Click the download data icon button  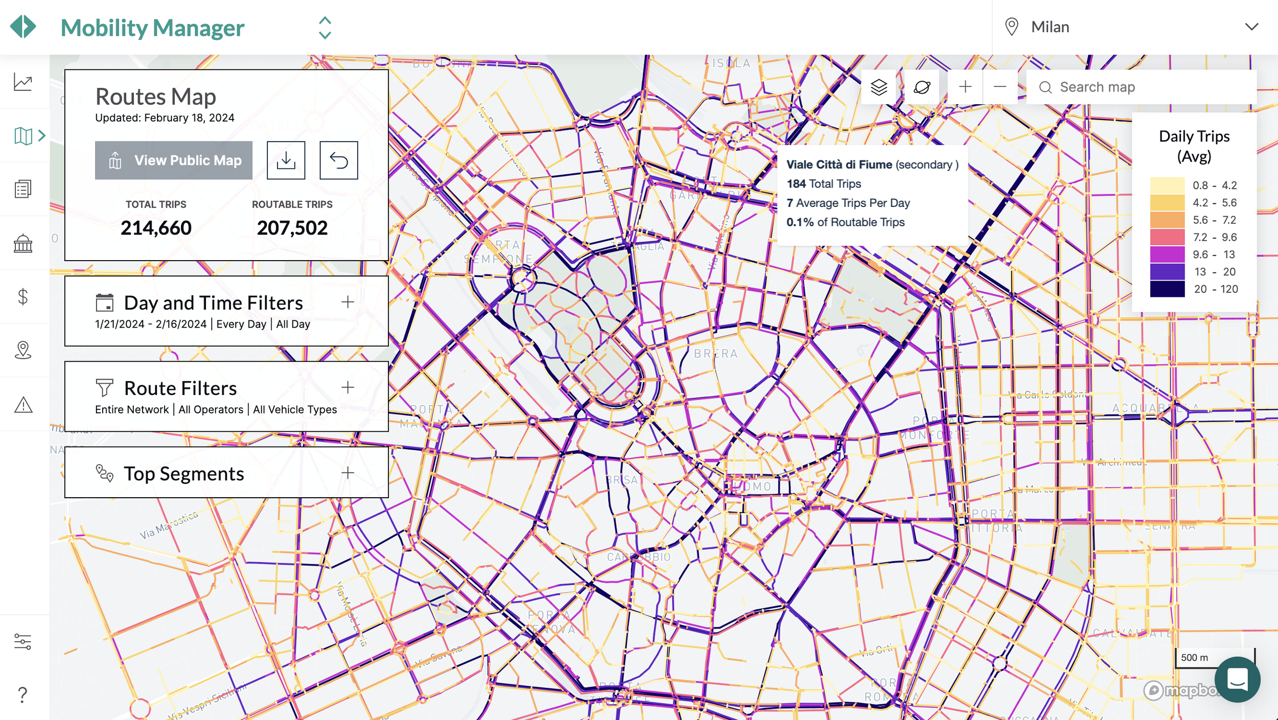286,160
